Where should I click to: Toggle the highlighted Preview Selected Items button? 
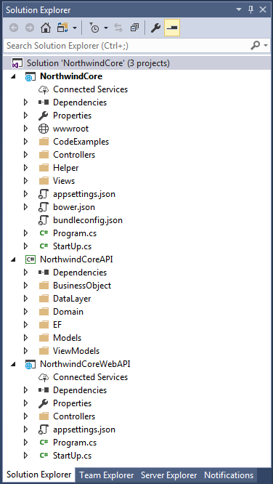tap(172, 28)
